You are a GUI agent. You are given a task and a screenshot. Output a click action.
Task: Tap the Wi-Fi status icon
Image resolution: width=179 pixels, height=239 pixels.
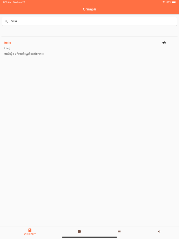[x=164, y=2]
